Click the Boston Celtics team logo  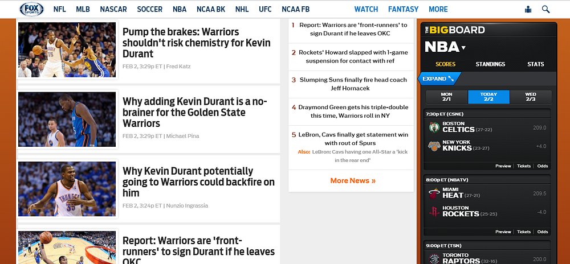point(434,127)
